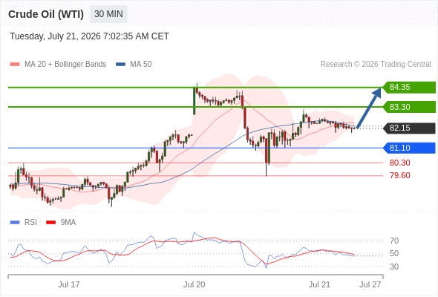The image size is (438, 297).
Task: Click the Crude Oil (WTI) title
Action: click(x=46, y=14)
